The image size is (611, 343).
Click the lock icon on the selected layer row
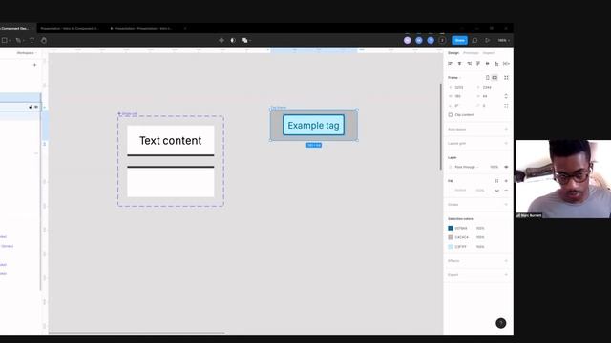tap(31, 107)
